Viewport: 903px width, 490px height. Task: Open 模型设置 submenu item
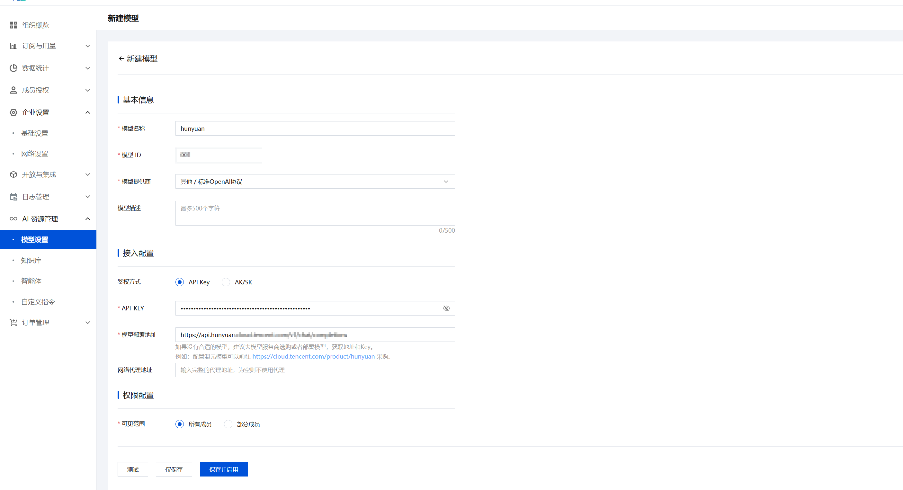pos(48,240)
